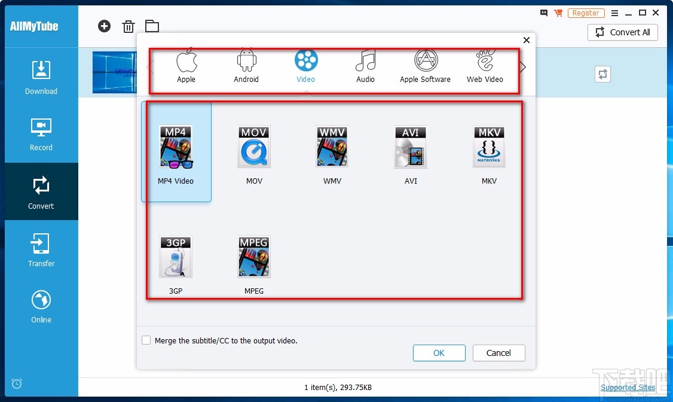Click the Convert All button
673x402 pixels.
click(623, 32)
